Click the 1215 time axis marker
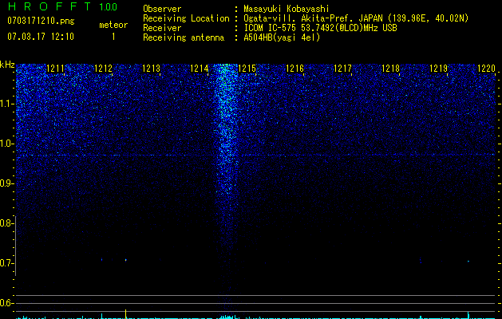 247,69
